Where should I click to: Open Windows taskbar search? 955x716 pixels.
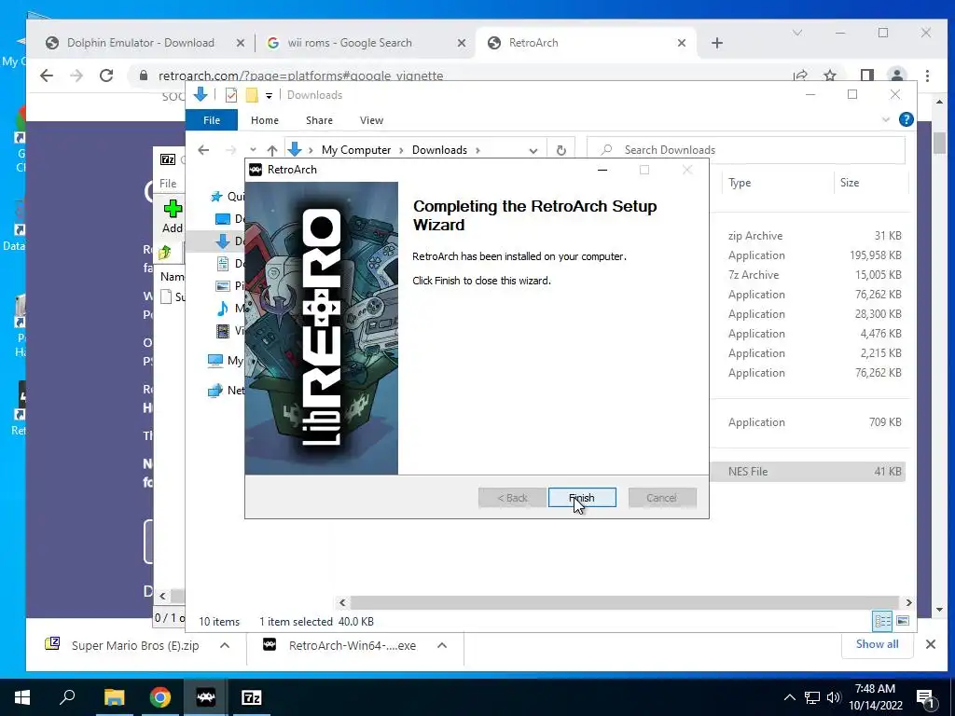coord(67,697)
